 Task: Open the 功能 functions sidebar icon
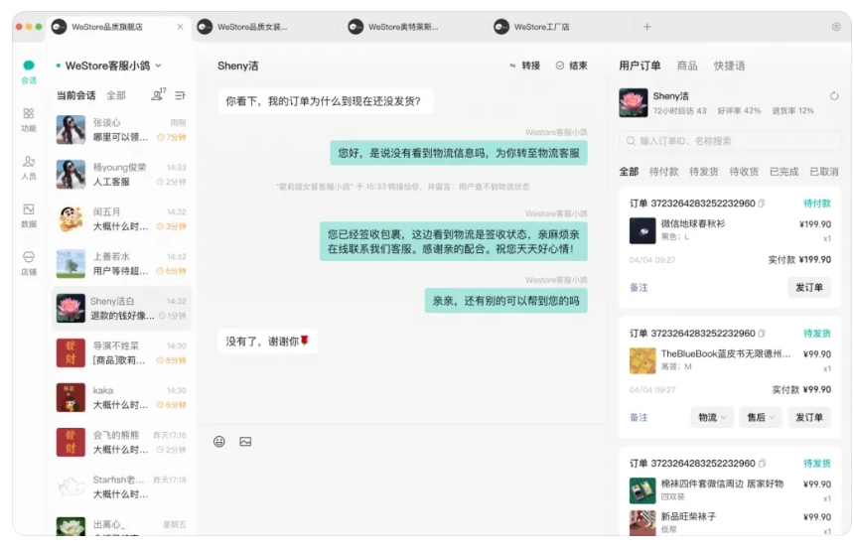coord(29,120)
